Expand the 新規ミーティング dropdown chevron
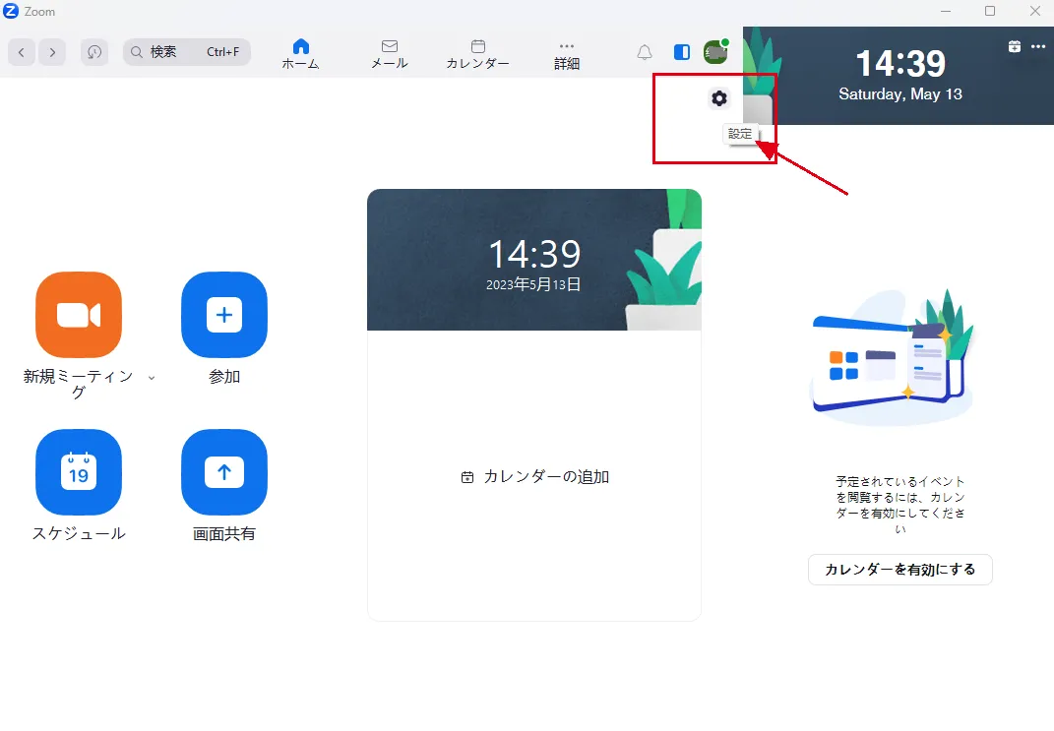Screen dimensions: 1054x731 [152, 378]
